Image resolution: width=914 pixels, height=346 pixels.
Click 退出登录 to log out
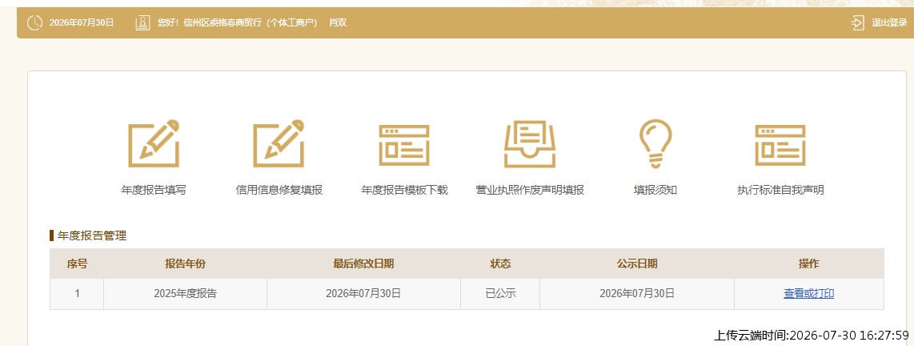(889, 22)
